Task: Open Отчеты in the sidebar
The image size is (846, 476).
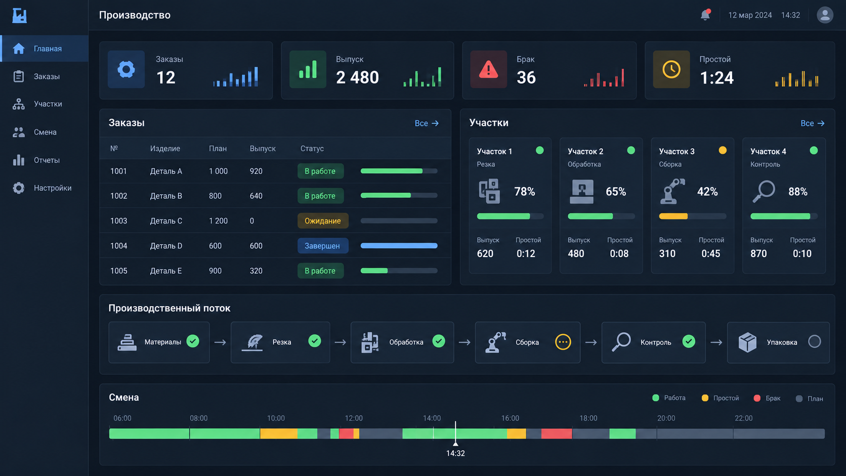Action: click(x=45, y=160)
